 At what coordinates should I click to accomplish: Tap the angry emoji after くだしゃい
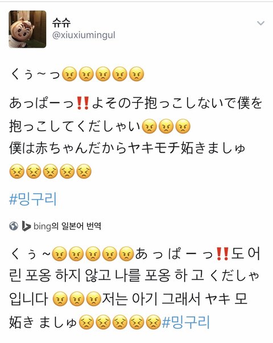tap(150, 126)
